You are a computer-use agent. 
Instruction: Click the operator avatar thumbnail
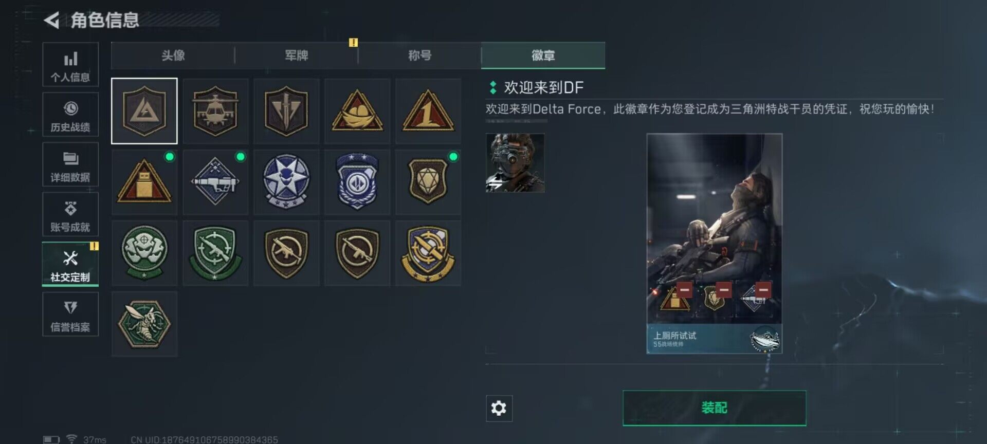tap(515, 163)
